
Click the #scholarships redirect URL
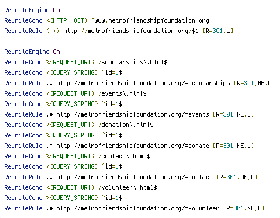[x=143, y=83]
